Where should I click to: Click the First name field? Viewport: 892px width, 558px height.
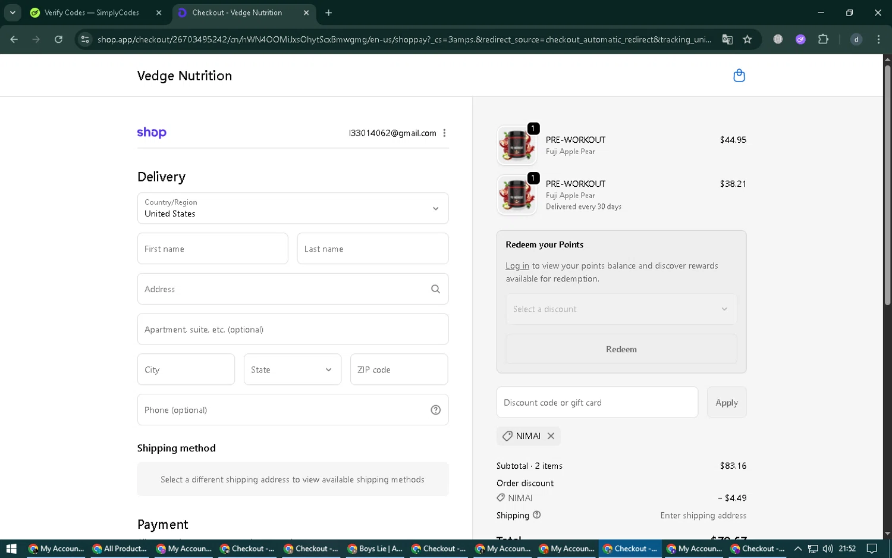click(212, 249)
